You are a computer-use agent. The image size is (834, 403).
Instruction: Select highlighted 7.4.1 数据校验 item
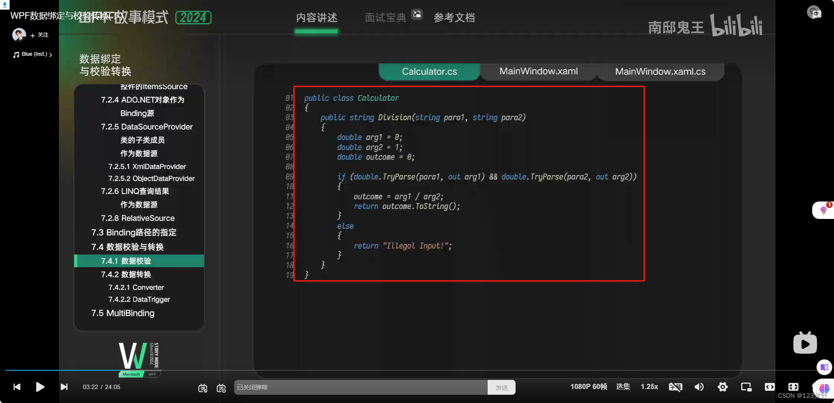(139, 261)
